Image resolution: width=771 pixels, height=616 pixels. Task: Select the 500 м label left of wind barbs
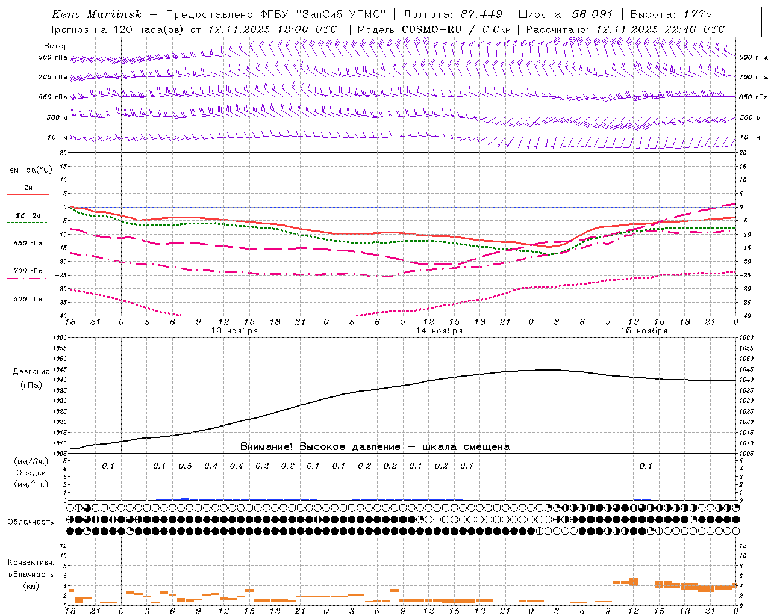pyautogui.click(x=57, y=117)
